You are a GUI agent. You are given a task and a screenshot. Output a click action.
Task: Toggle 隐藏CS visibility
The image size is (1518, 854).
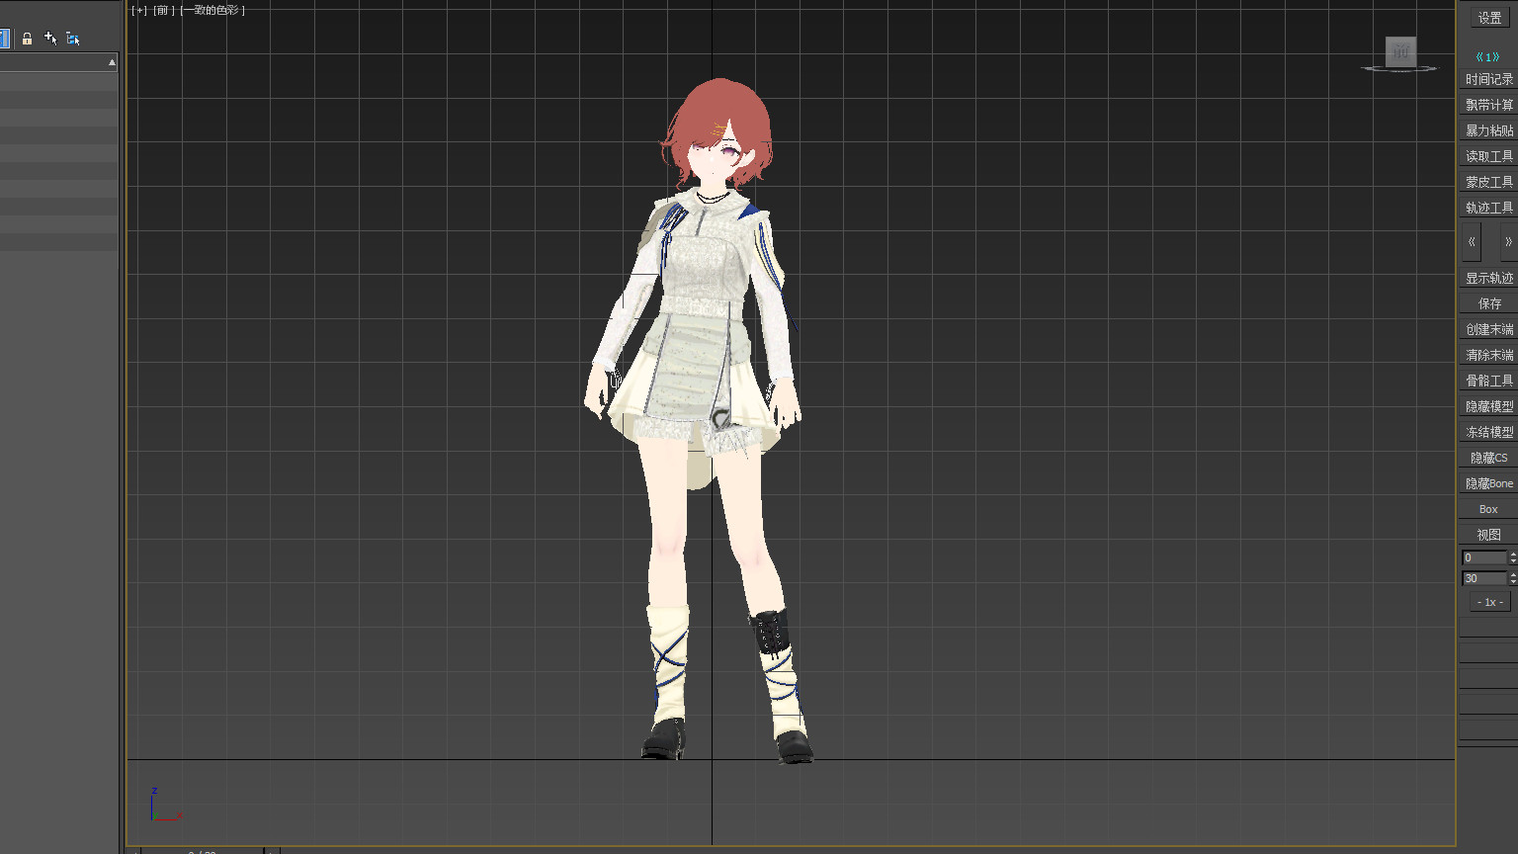click(1488, 458)
